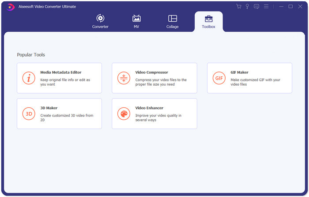Click 'Create customized 3D video' description
This screenshot has height=197, width=309.
pyautogui.click(x=67, y=117)
